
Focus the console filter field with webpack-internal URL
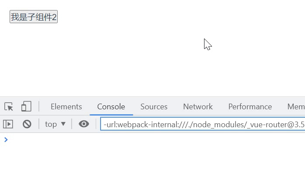203,124
